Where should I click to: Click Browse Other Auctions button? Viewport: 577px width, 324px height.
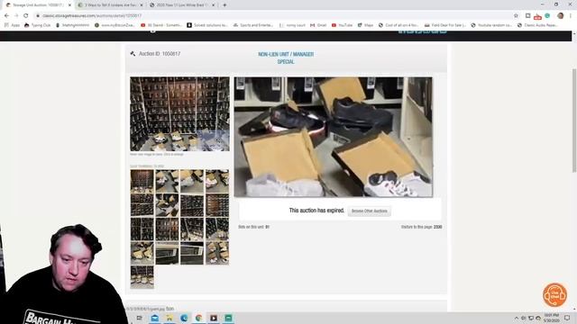[369, 211]
